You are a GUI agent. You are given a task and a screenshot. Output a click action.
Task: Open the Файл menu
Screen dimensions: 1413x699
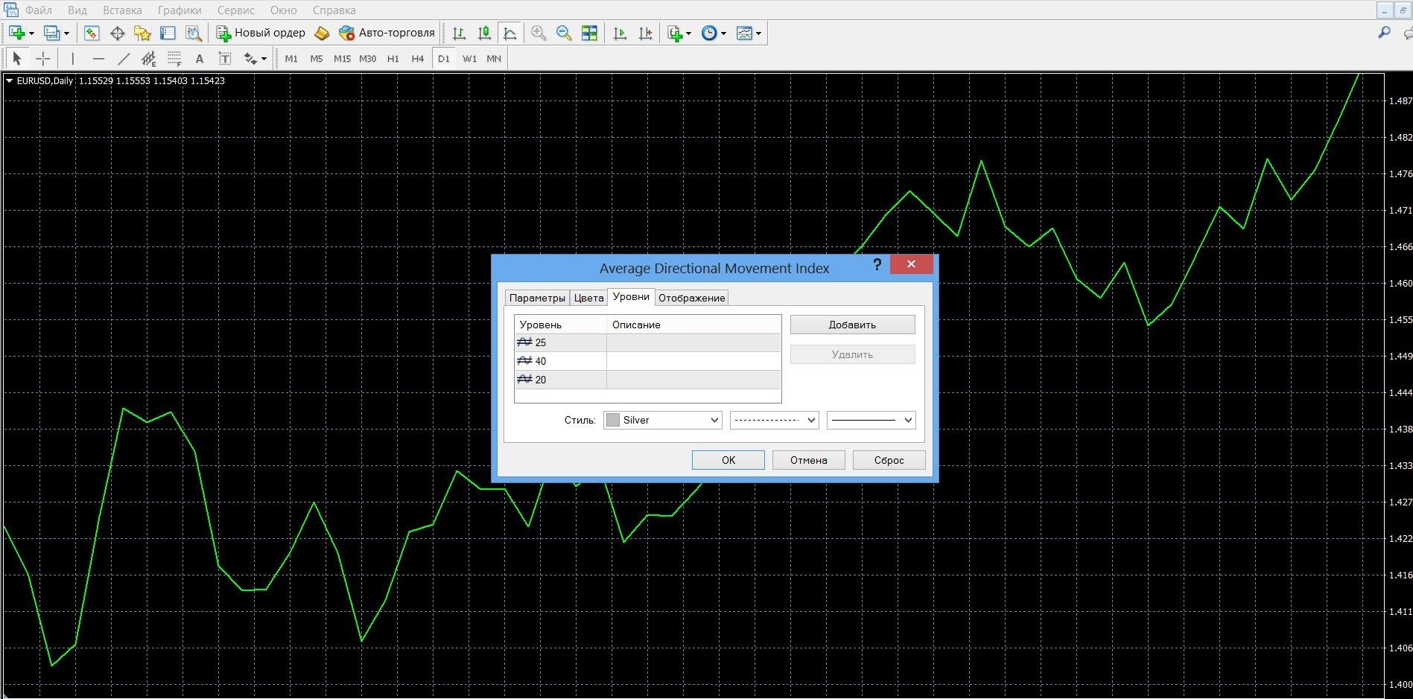[39, 10]
